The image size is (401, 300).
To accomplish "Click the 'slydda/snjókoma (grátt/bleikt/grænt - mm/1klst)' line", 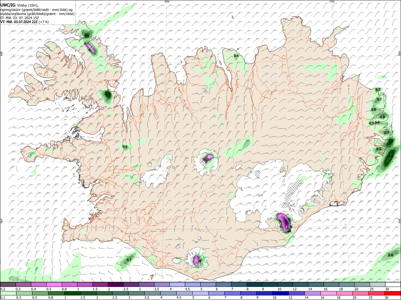I will (37, 14).
